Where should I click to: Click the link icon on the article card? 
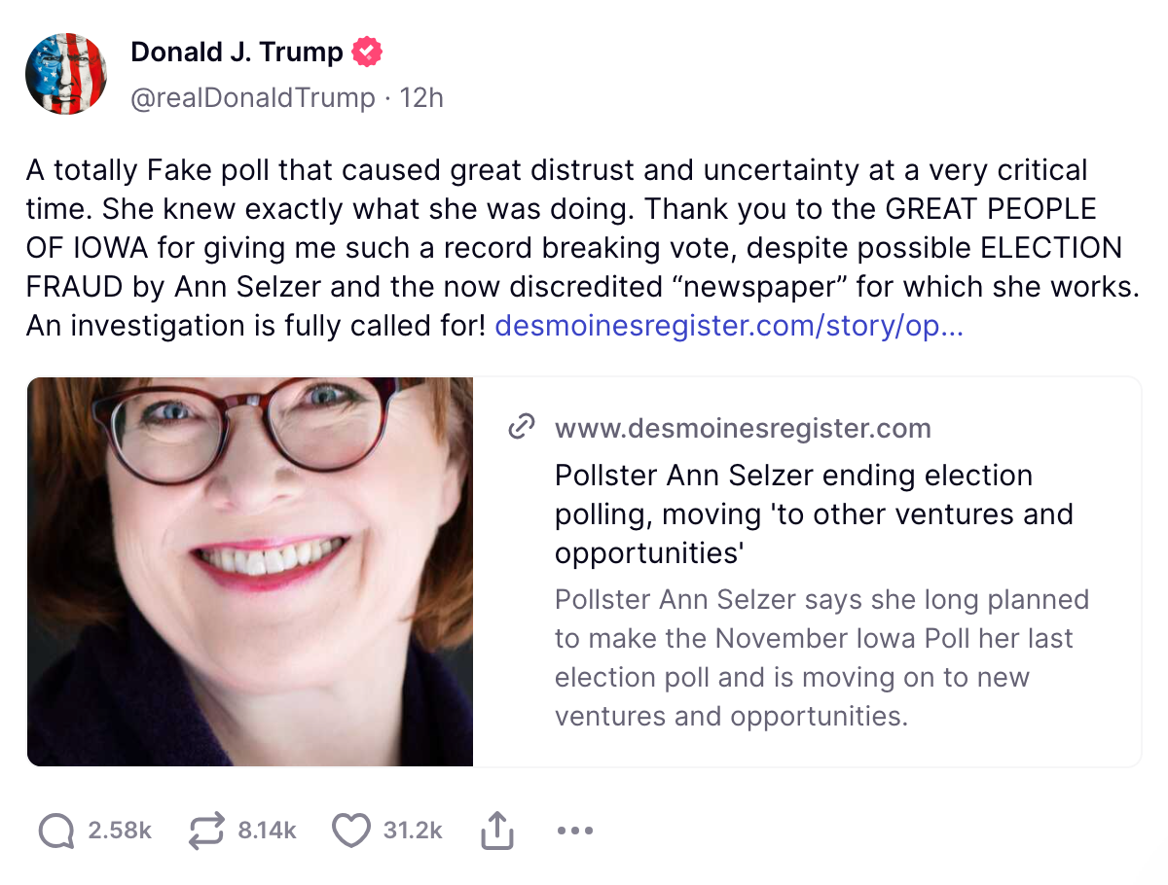point(524,427)
